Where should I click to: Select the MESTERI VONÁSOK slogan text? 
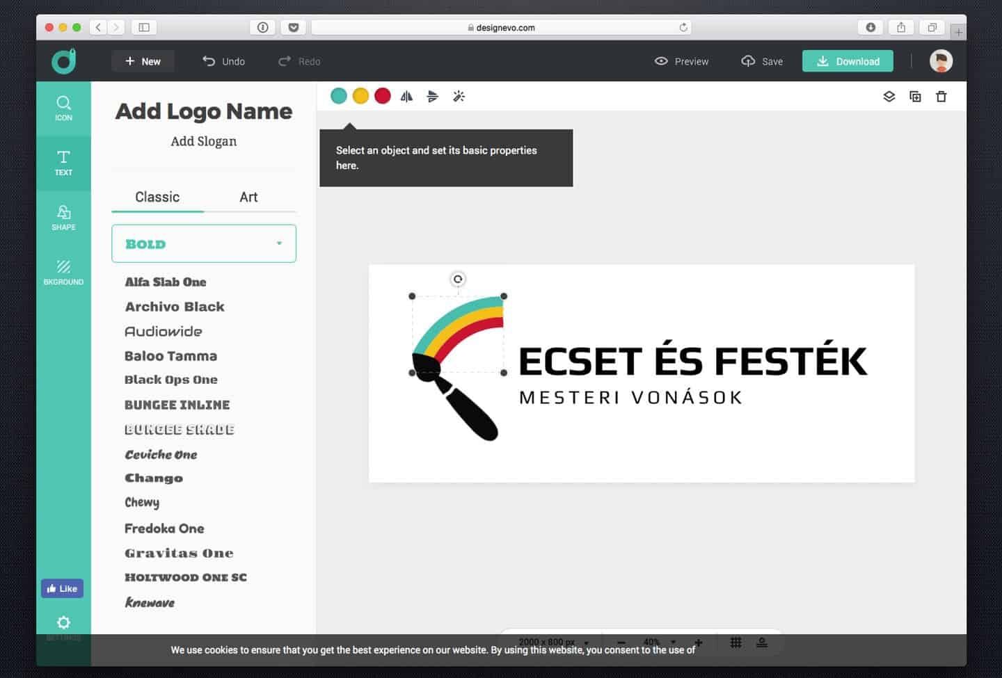click(630, 397)
